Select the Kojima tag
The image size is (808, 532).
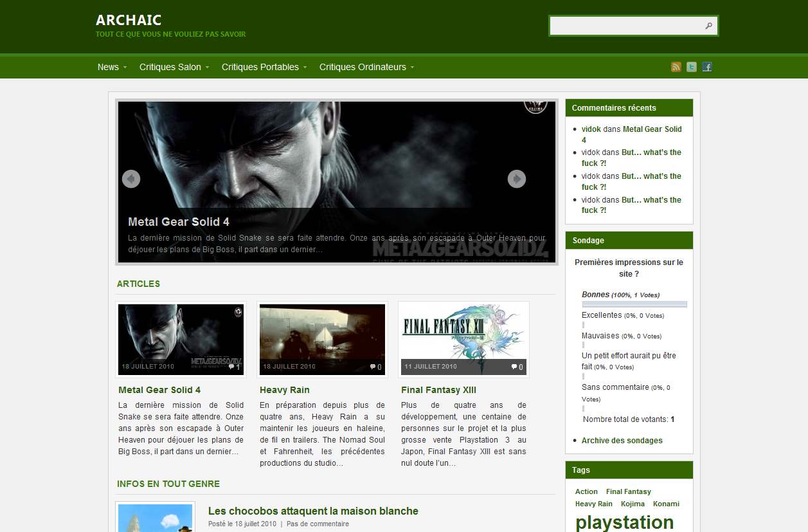pyautogui.click(x=633, y=504)
